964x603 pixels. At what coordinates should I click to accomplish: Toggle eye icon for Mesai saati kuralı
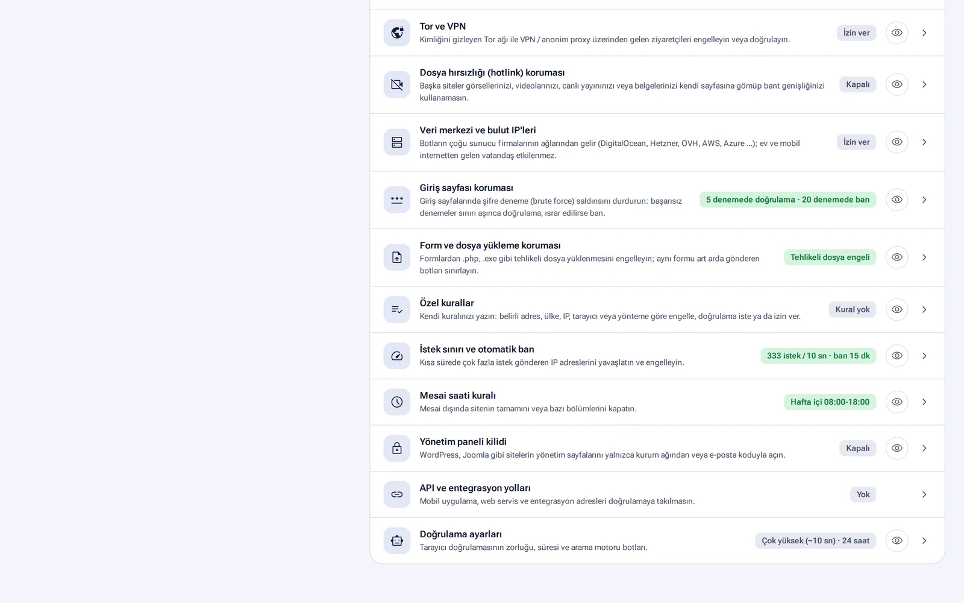[897, 402]
